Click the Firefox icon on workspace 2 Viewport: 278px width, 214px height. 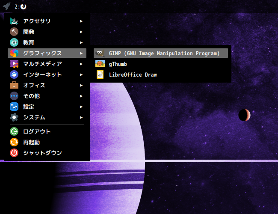click(23, 6)
